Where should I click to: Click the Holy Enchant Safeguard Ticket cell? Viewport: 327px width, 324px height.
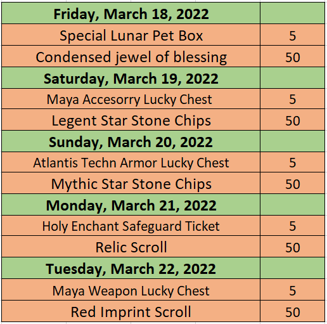[x=131, y=226]
